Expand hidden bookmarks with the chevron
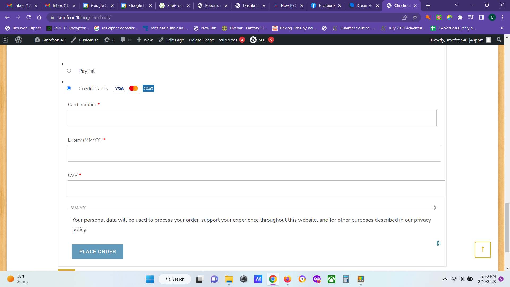This screenshot has height=287, width=510. click(x=502, y=28)
